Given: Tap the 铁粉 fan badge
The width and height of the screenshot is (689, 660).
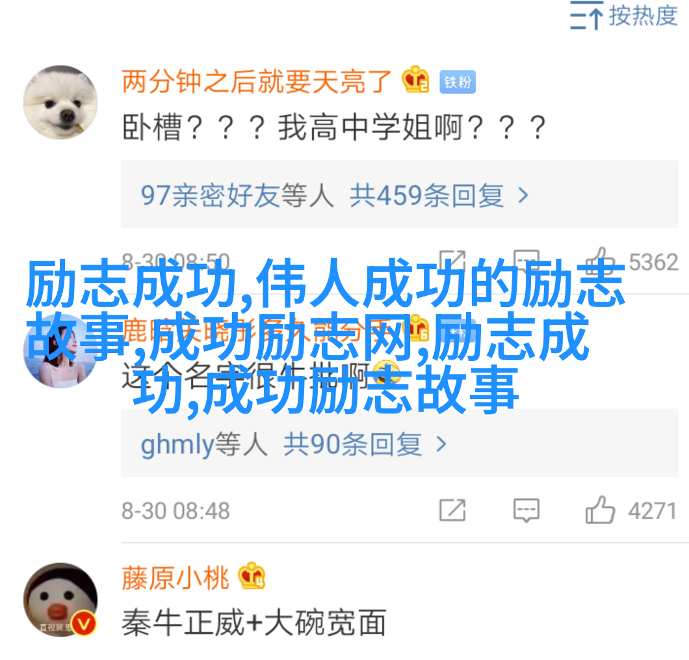Looking at the screenshot, I should click(458, 82).
